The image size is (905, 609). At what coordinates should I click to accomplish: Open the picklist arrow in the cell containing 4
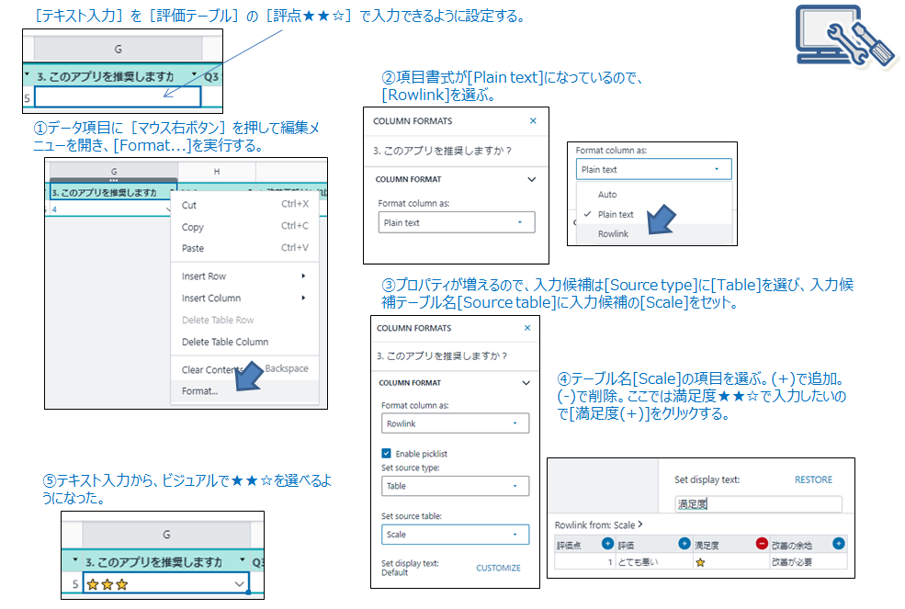pos(168,209)
